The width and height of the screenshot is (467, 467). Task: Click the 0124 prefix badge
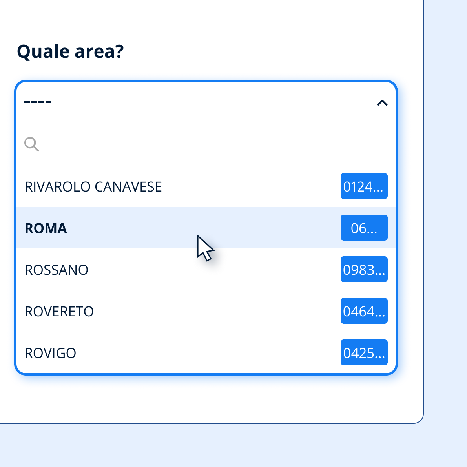pos(364,186)
